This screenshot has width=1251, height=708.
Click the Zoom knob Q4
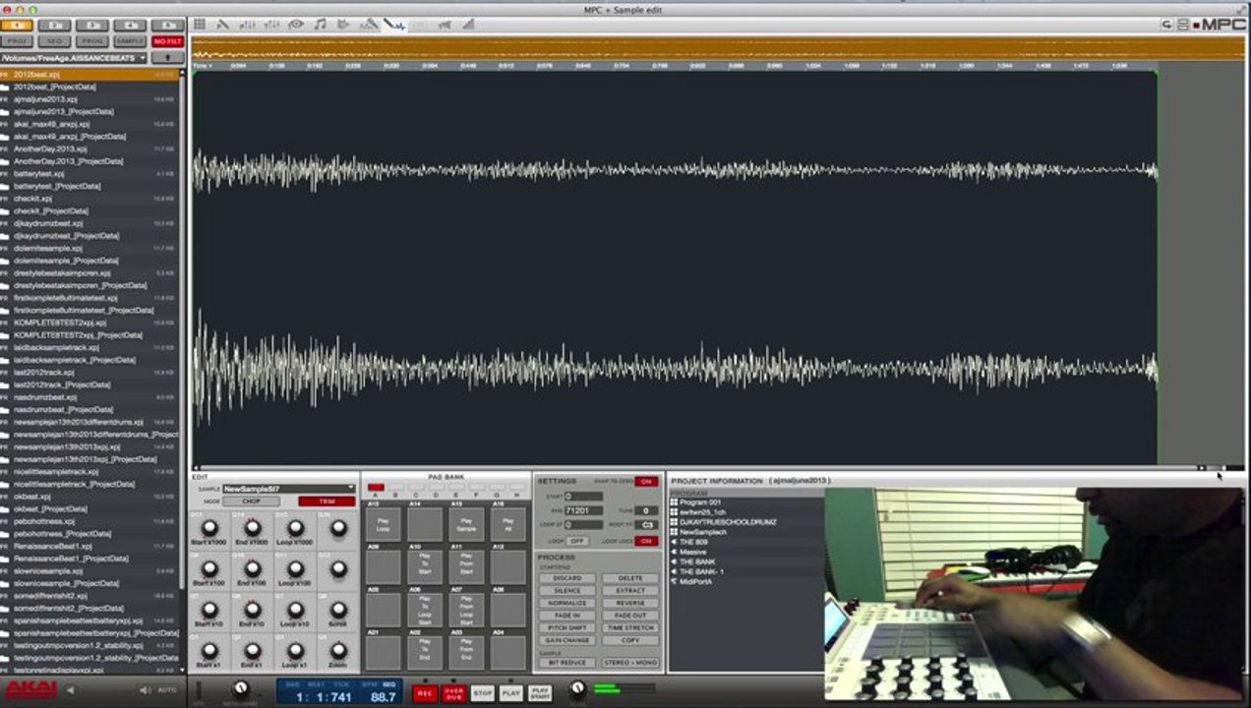[x=339, y=649]
